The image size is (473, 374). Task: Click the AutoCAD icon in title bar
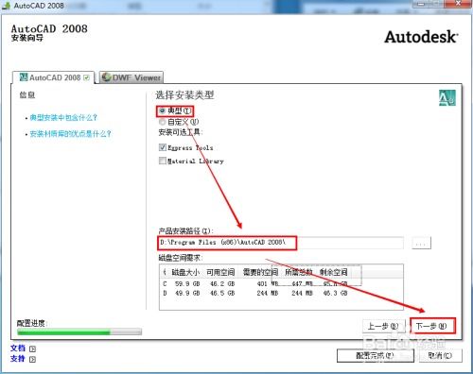[x=6, y=6]
